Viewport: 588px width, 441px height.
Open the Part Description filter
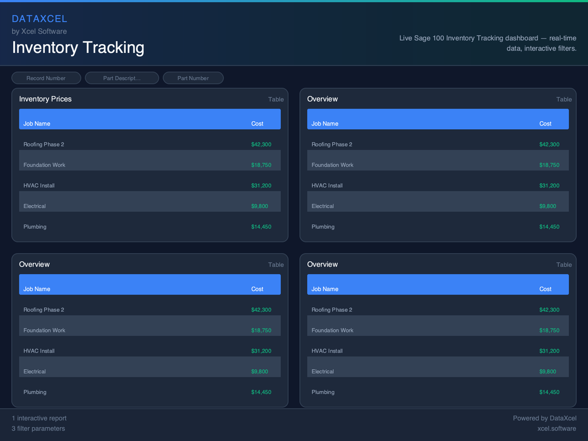pyautogui.click(x=122, y=78)
